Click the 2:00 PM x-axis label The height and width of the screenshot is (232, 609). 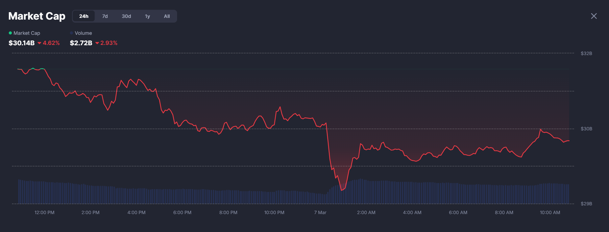tap(91, 212)
